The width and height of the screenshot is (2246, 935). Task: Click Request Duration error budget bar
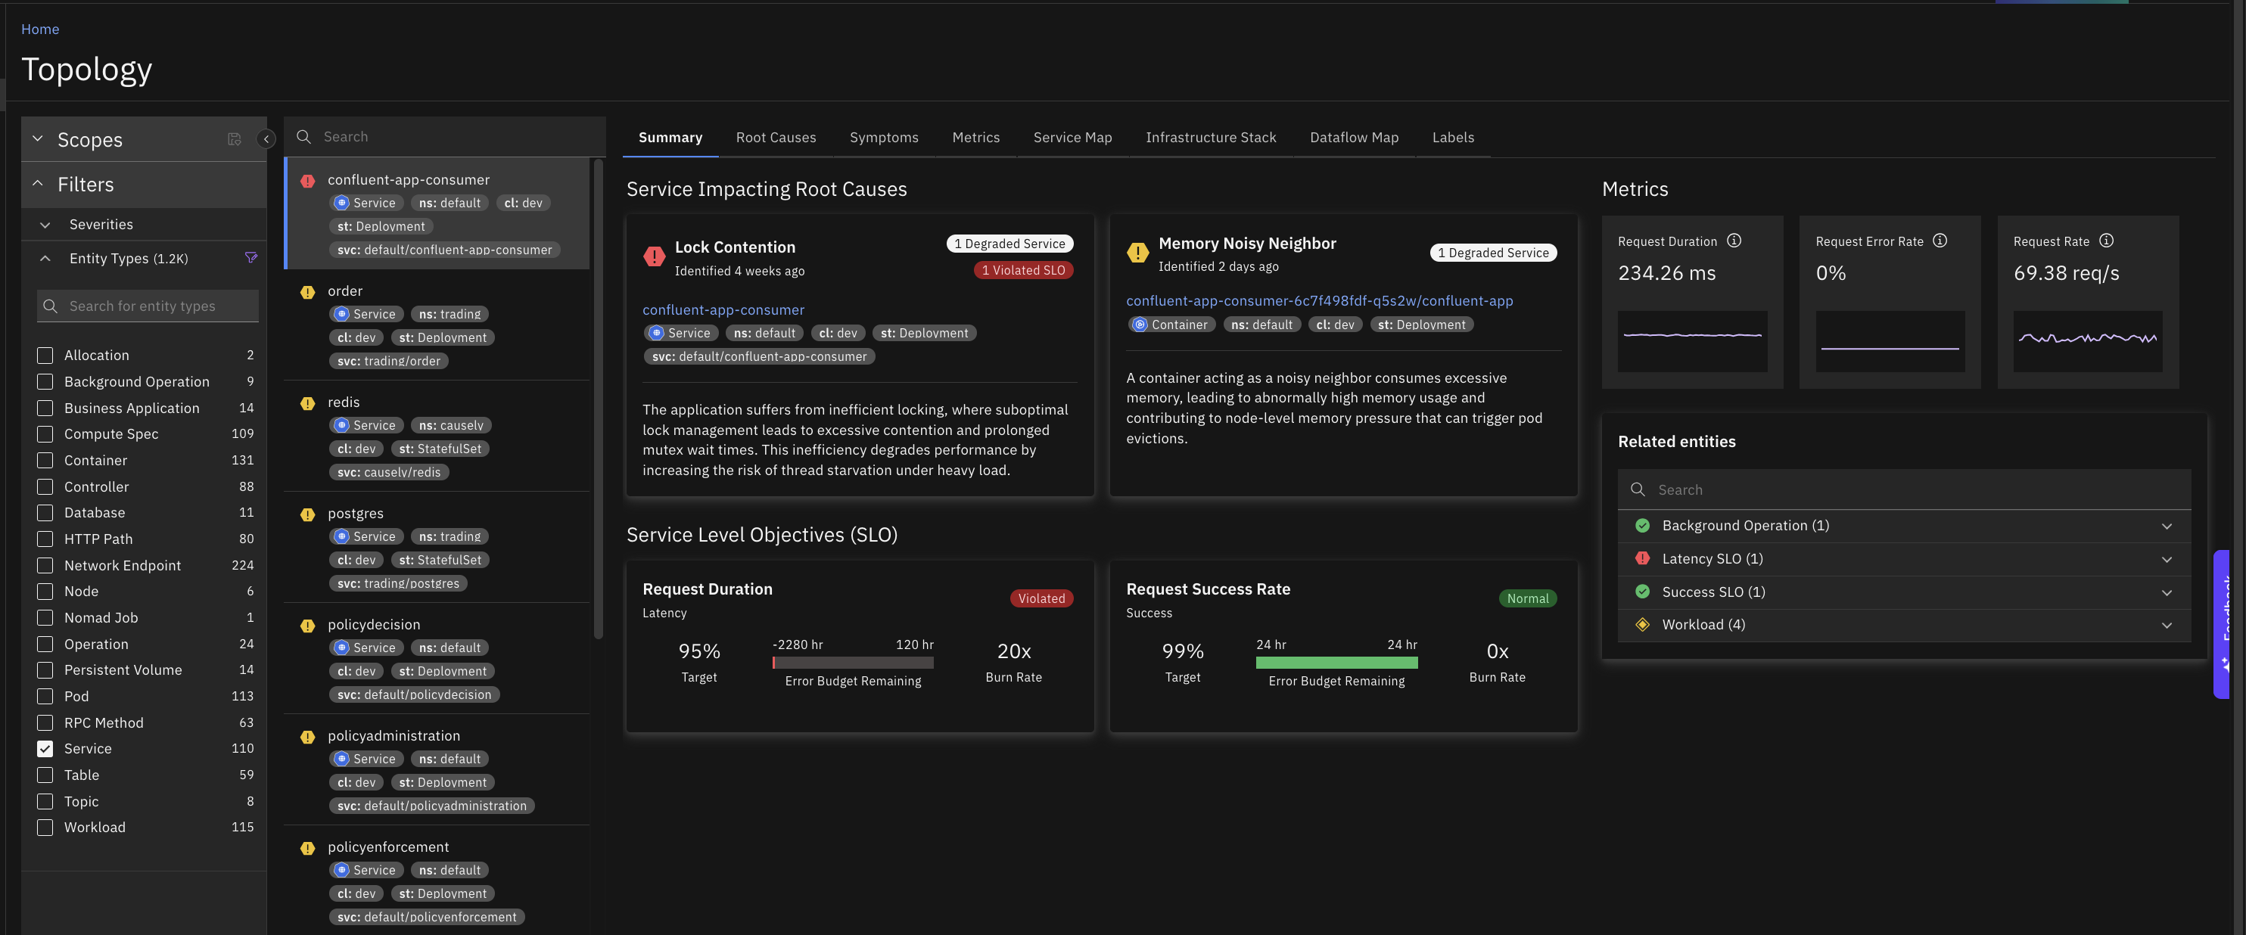point(852,663)
